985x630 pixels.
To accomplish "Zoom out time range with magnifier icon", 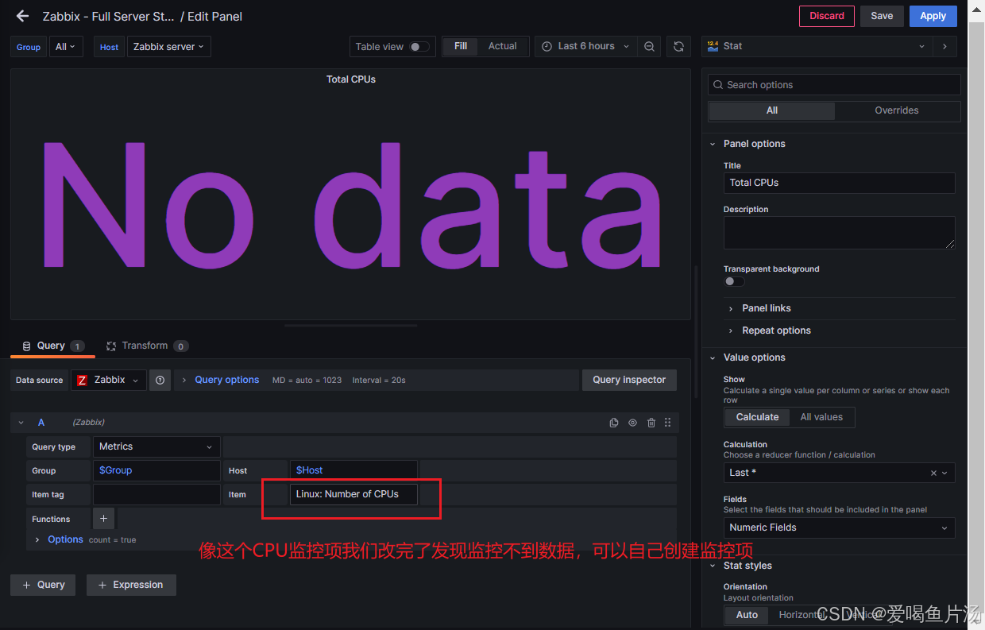I will (650, 47).
